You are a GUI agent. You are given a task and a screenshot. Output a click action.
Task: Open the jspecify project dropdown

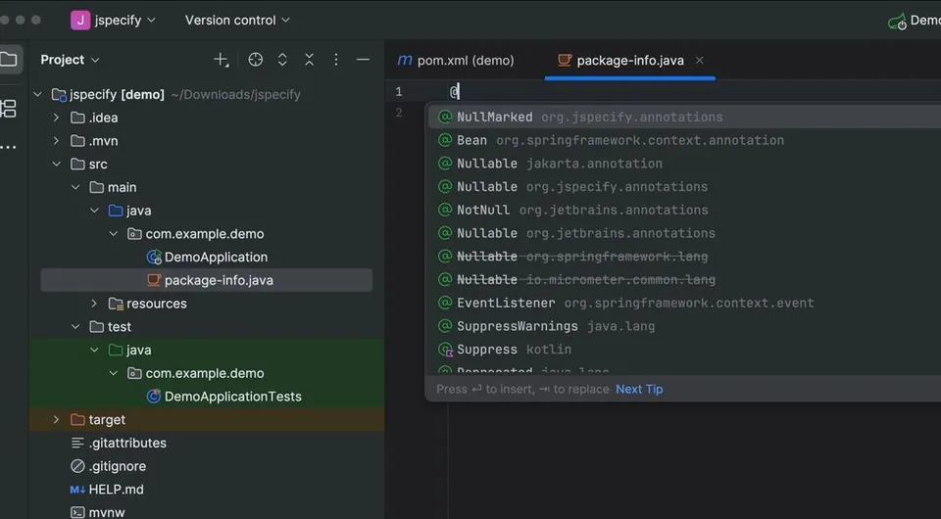(124, 20)
